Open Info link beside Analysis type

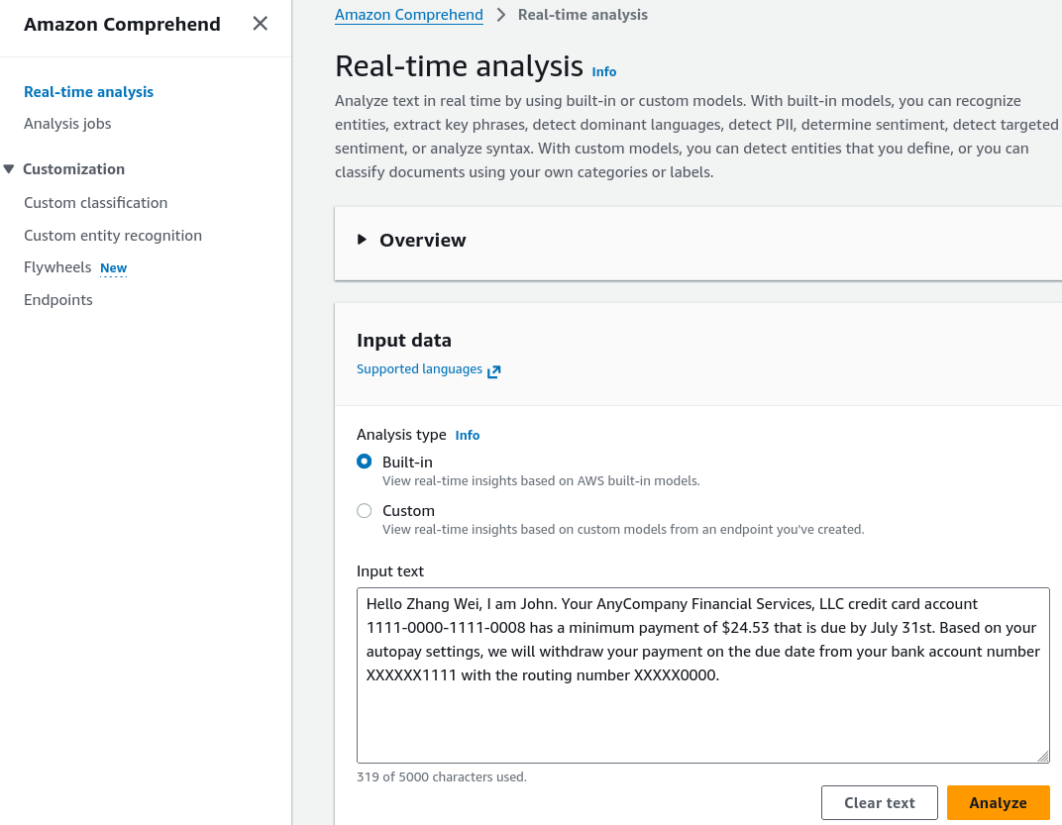[x=467, y=435]
